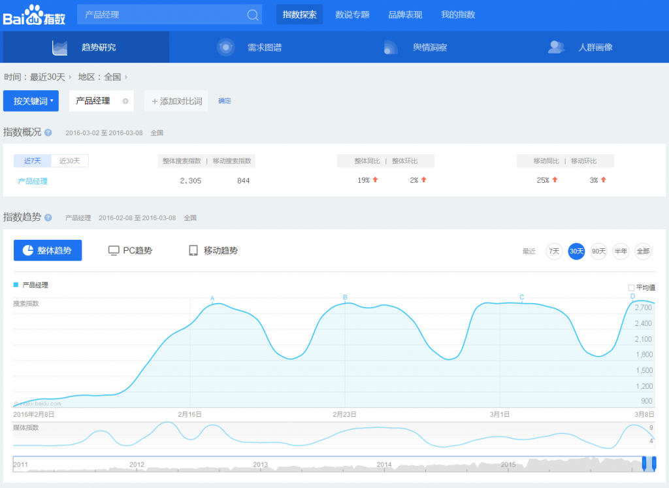
Task: Click the 添加对比词 button
Action: point(175,101)
